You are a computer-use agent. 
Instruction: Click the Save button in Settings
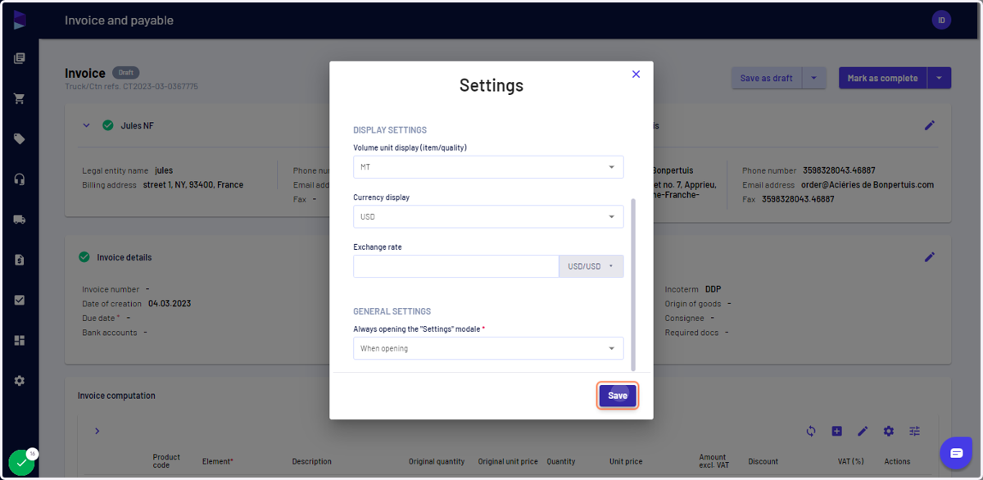tap(618, 396)
